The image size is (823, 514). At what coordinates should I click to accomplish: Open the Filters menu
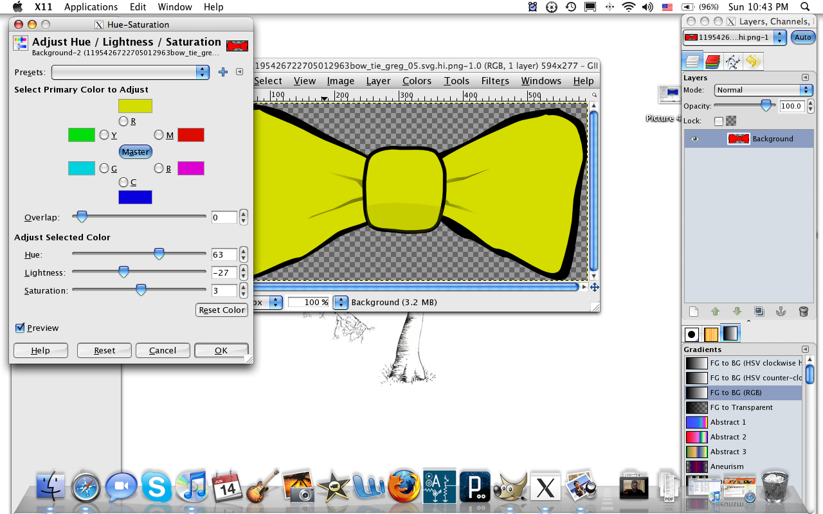click(495, 81)
